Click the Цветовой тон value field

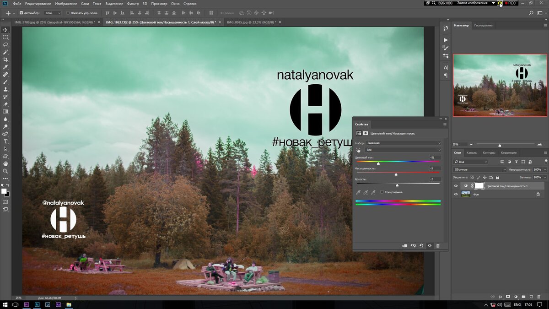click(435, 157)
